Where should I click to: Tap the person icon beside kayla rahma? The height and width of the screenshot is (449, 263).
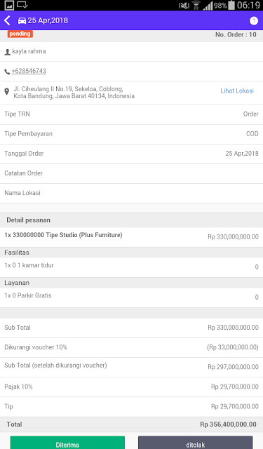coord(8,52)
